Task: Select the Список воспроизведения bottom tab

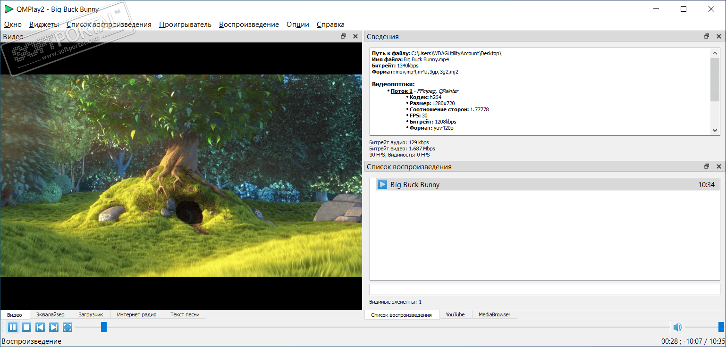Action: click(x=401, y=314)
